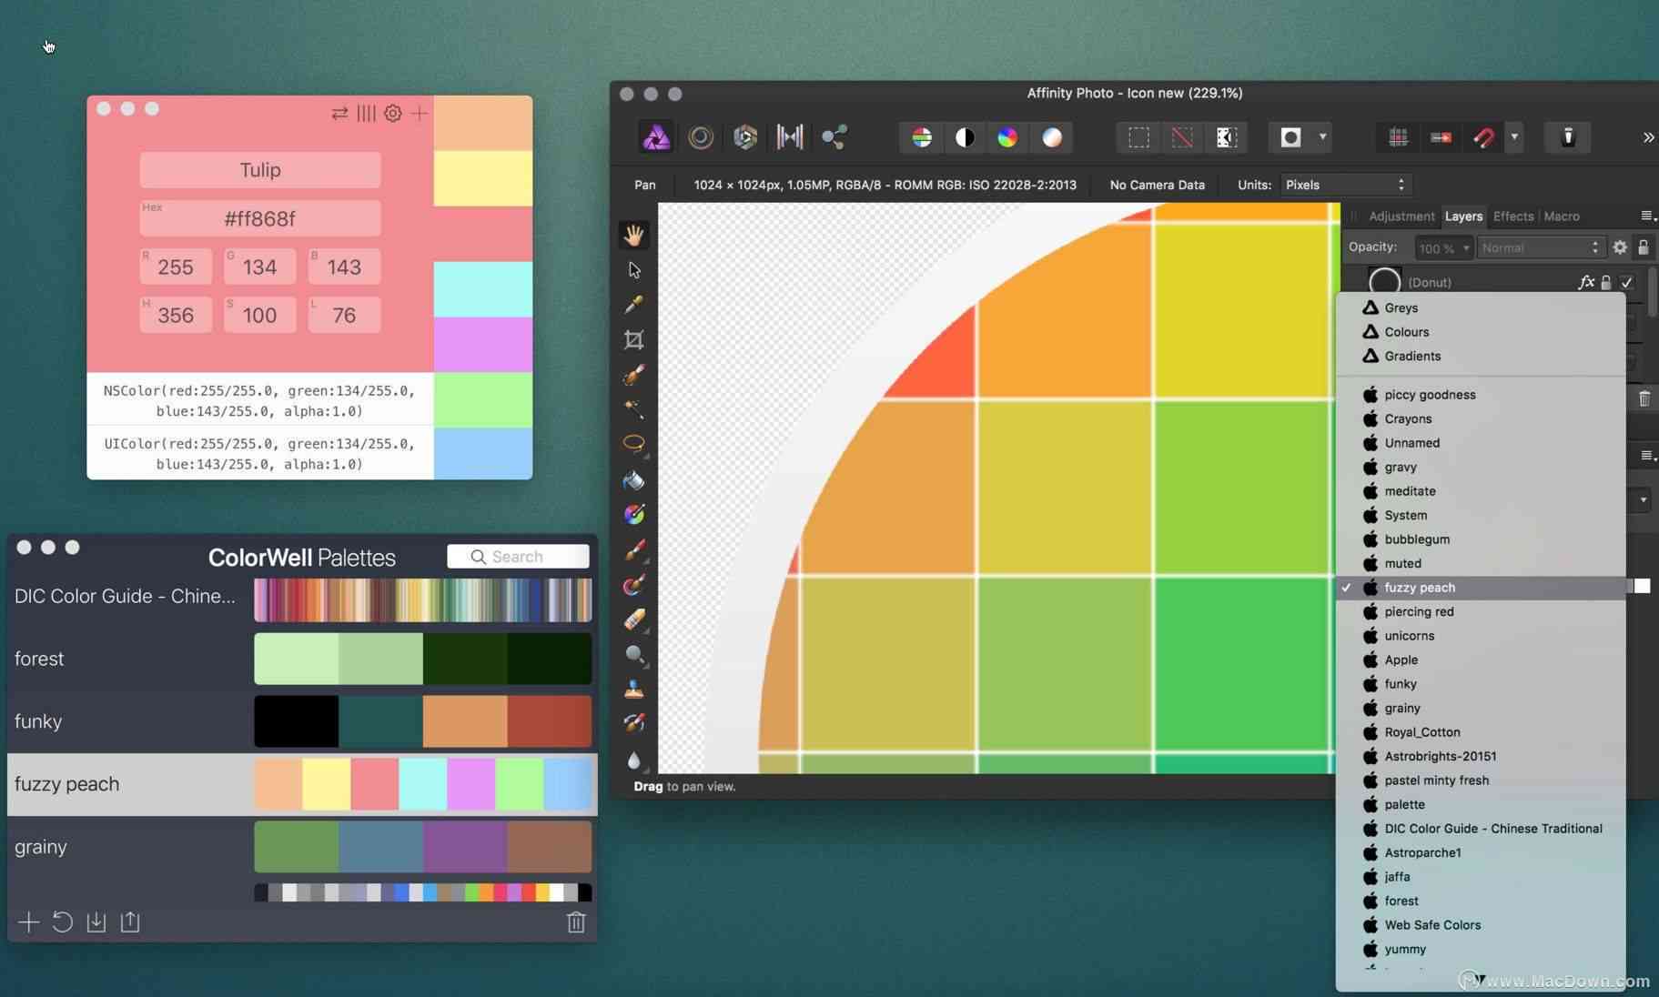1659x997 pixels.
Task: Click the UIColor code text
Action: (259, 454)
